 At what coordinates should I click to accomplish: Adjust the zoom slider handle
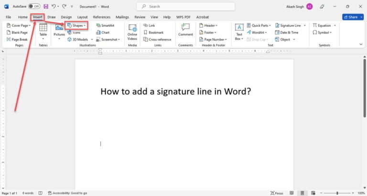tap(337, 193)
